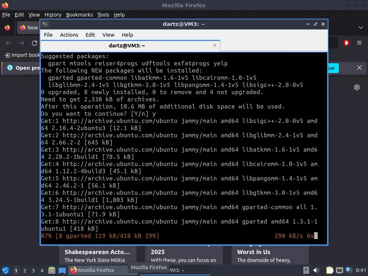
Task: Open Firefox History menu
Action: 53,15
